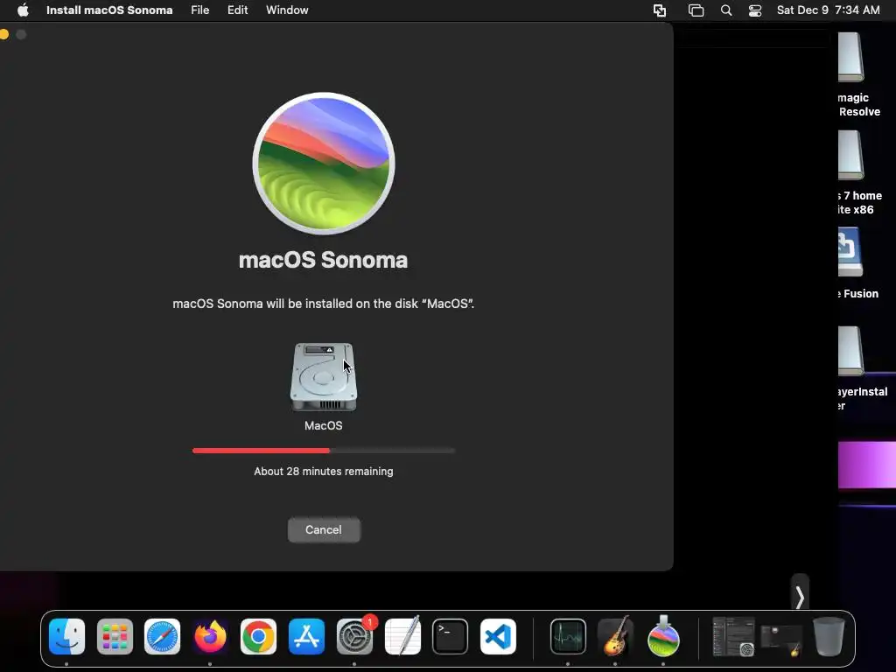Launch Safari from the Dock
This screenshot has height=672, width=896.
pyautogui.click(x=162, y=637)
